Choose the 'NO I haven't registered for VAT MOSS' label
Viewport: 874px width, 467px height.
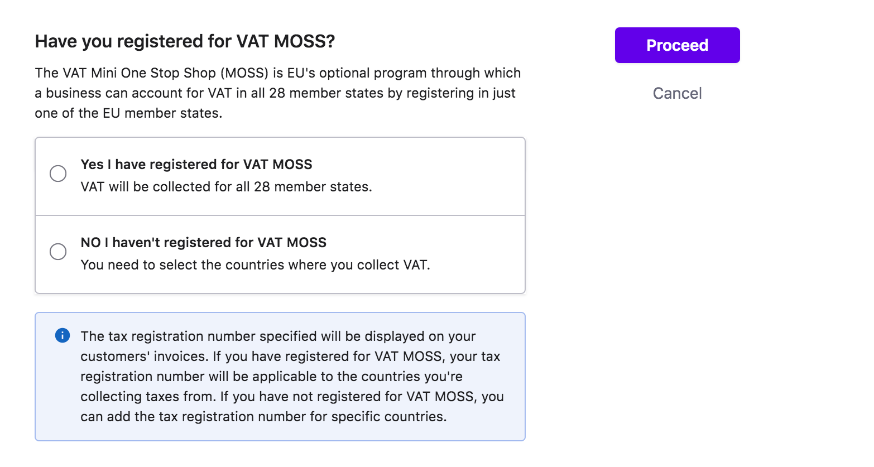(x=204, y=243)
